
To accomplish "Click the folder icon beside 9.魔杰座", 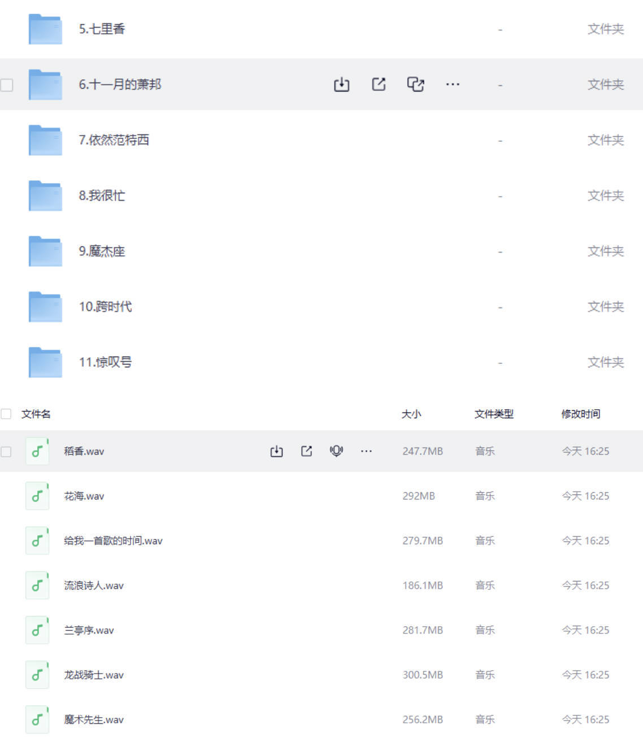I will [45, 251].
